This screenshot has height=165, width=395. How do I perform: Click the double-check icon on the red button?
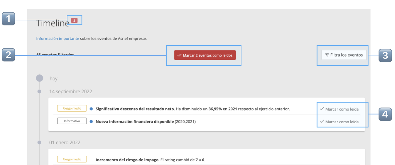[179, 55]
